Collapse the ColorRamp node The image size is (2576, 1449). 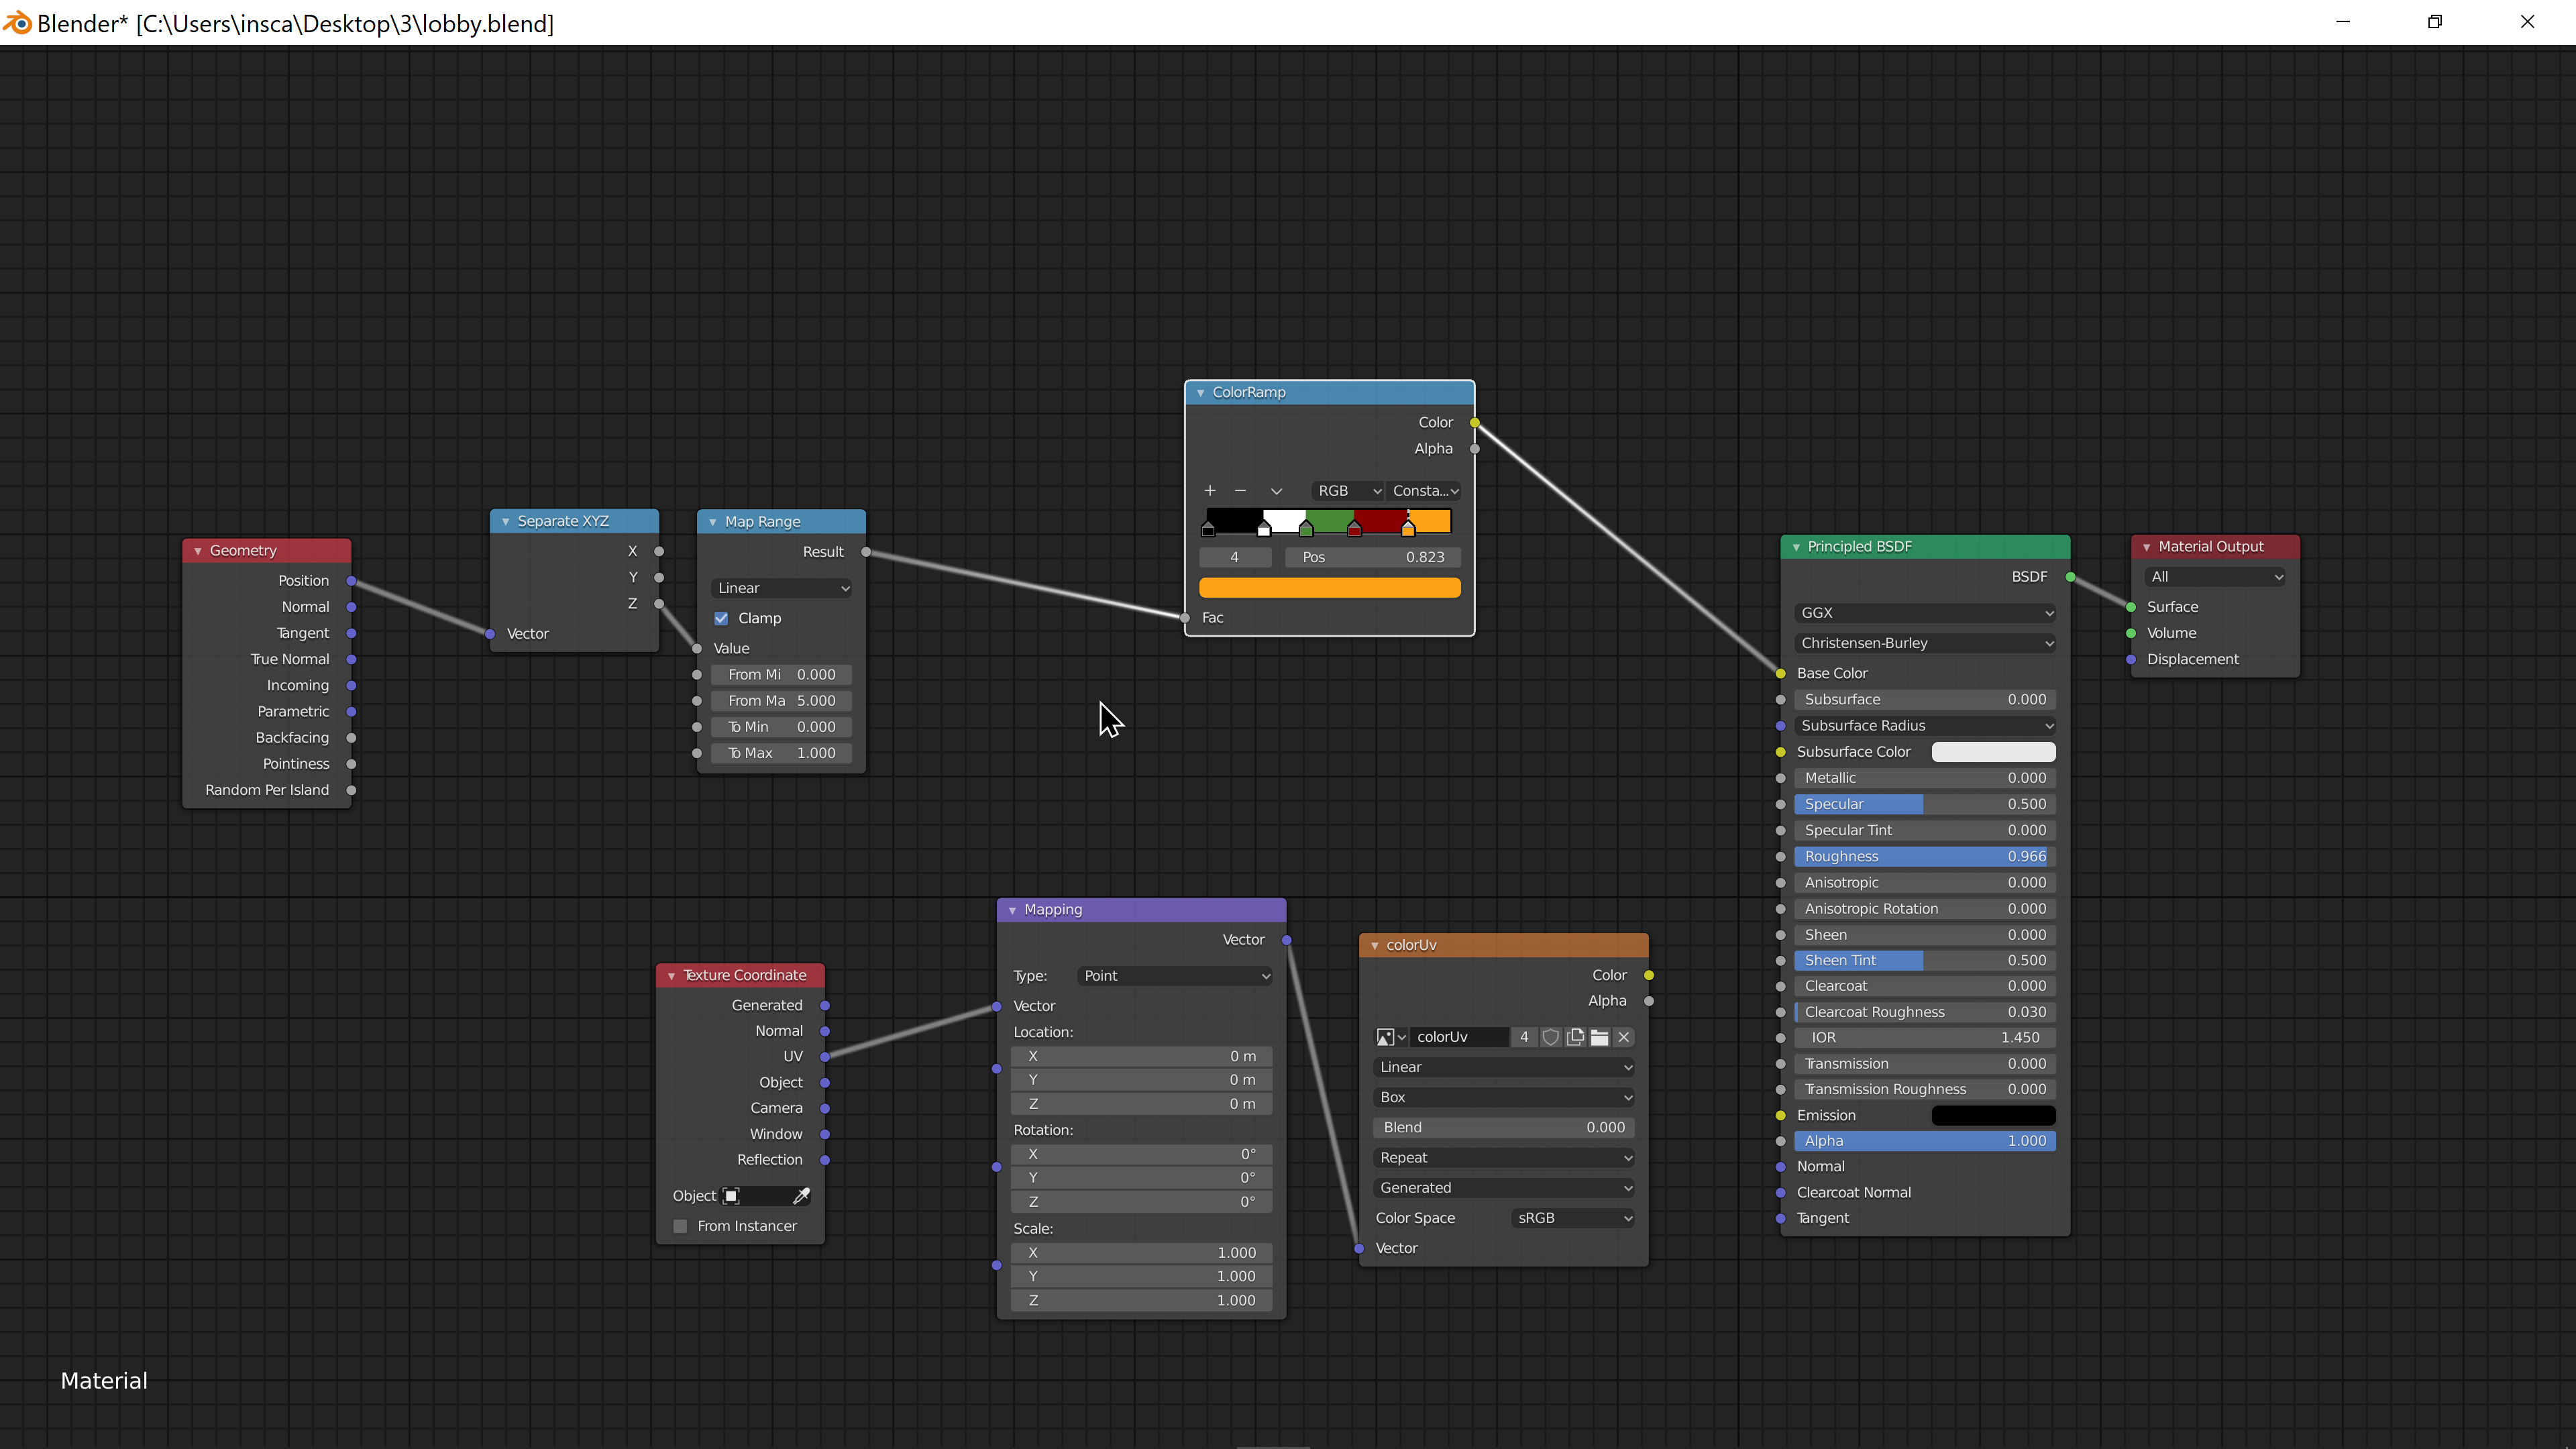pos(1200,393)
